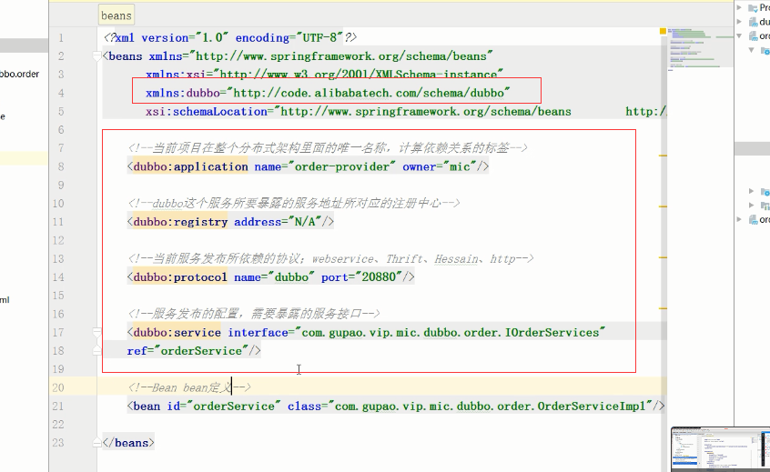The height and width of the screenshot is (472, 770).
Task: Click the xmlns springframework beans URL on line 2
Action: point(344,56)
